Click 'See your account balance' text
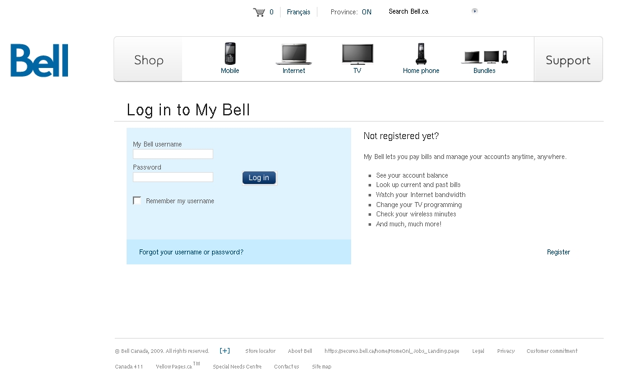 coord(412,175)
